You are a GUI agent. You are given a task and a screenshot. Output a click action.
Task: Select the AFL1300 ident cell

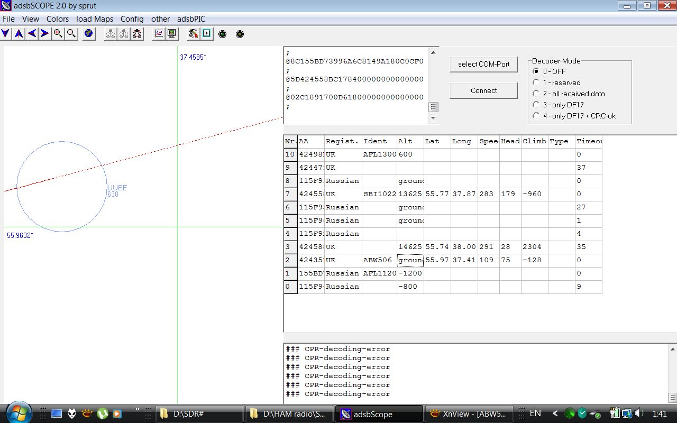pos(379,154)
